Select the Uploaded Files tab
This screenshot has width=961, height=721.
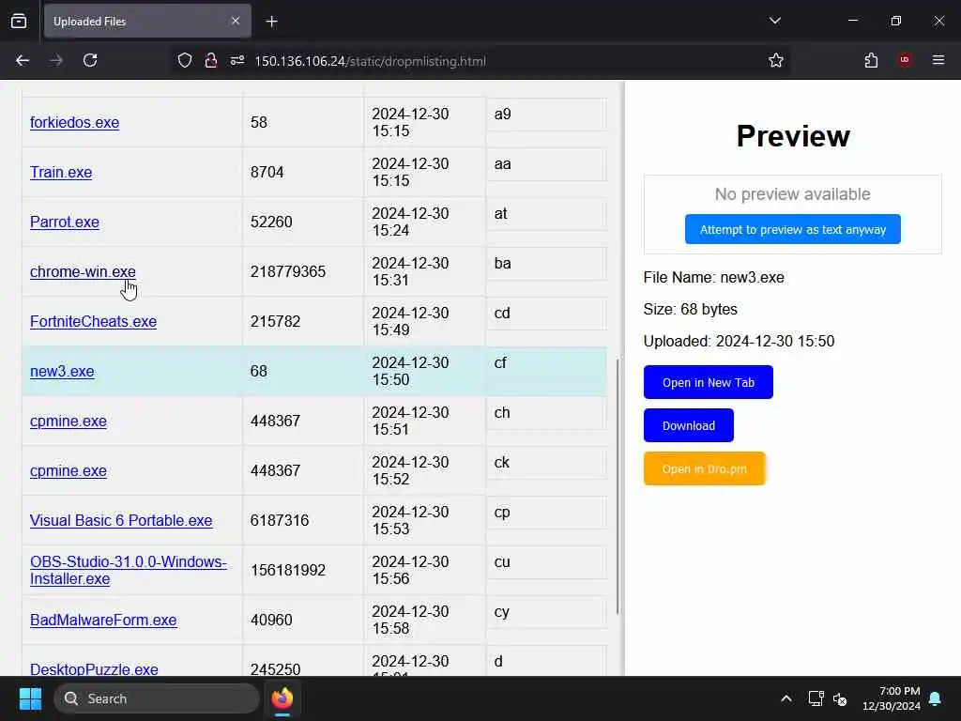coord(147,22)
